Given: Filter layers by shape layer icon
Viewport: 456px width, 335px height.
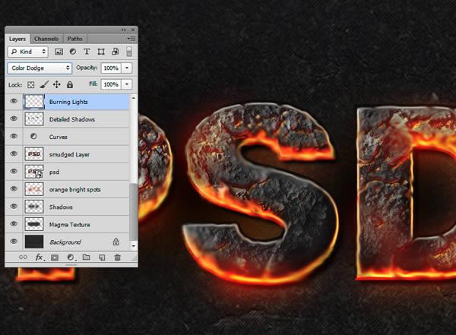Looking at the screenshot, I should (x=101, y=52).
